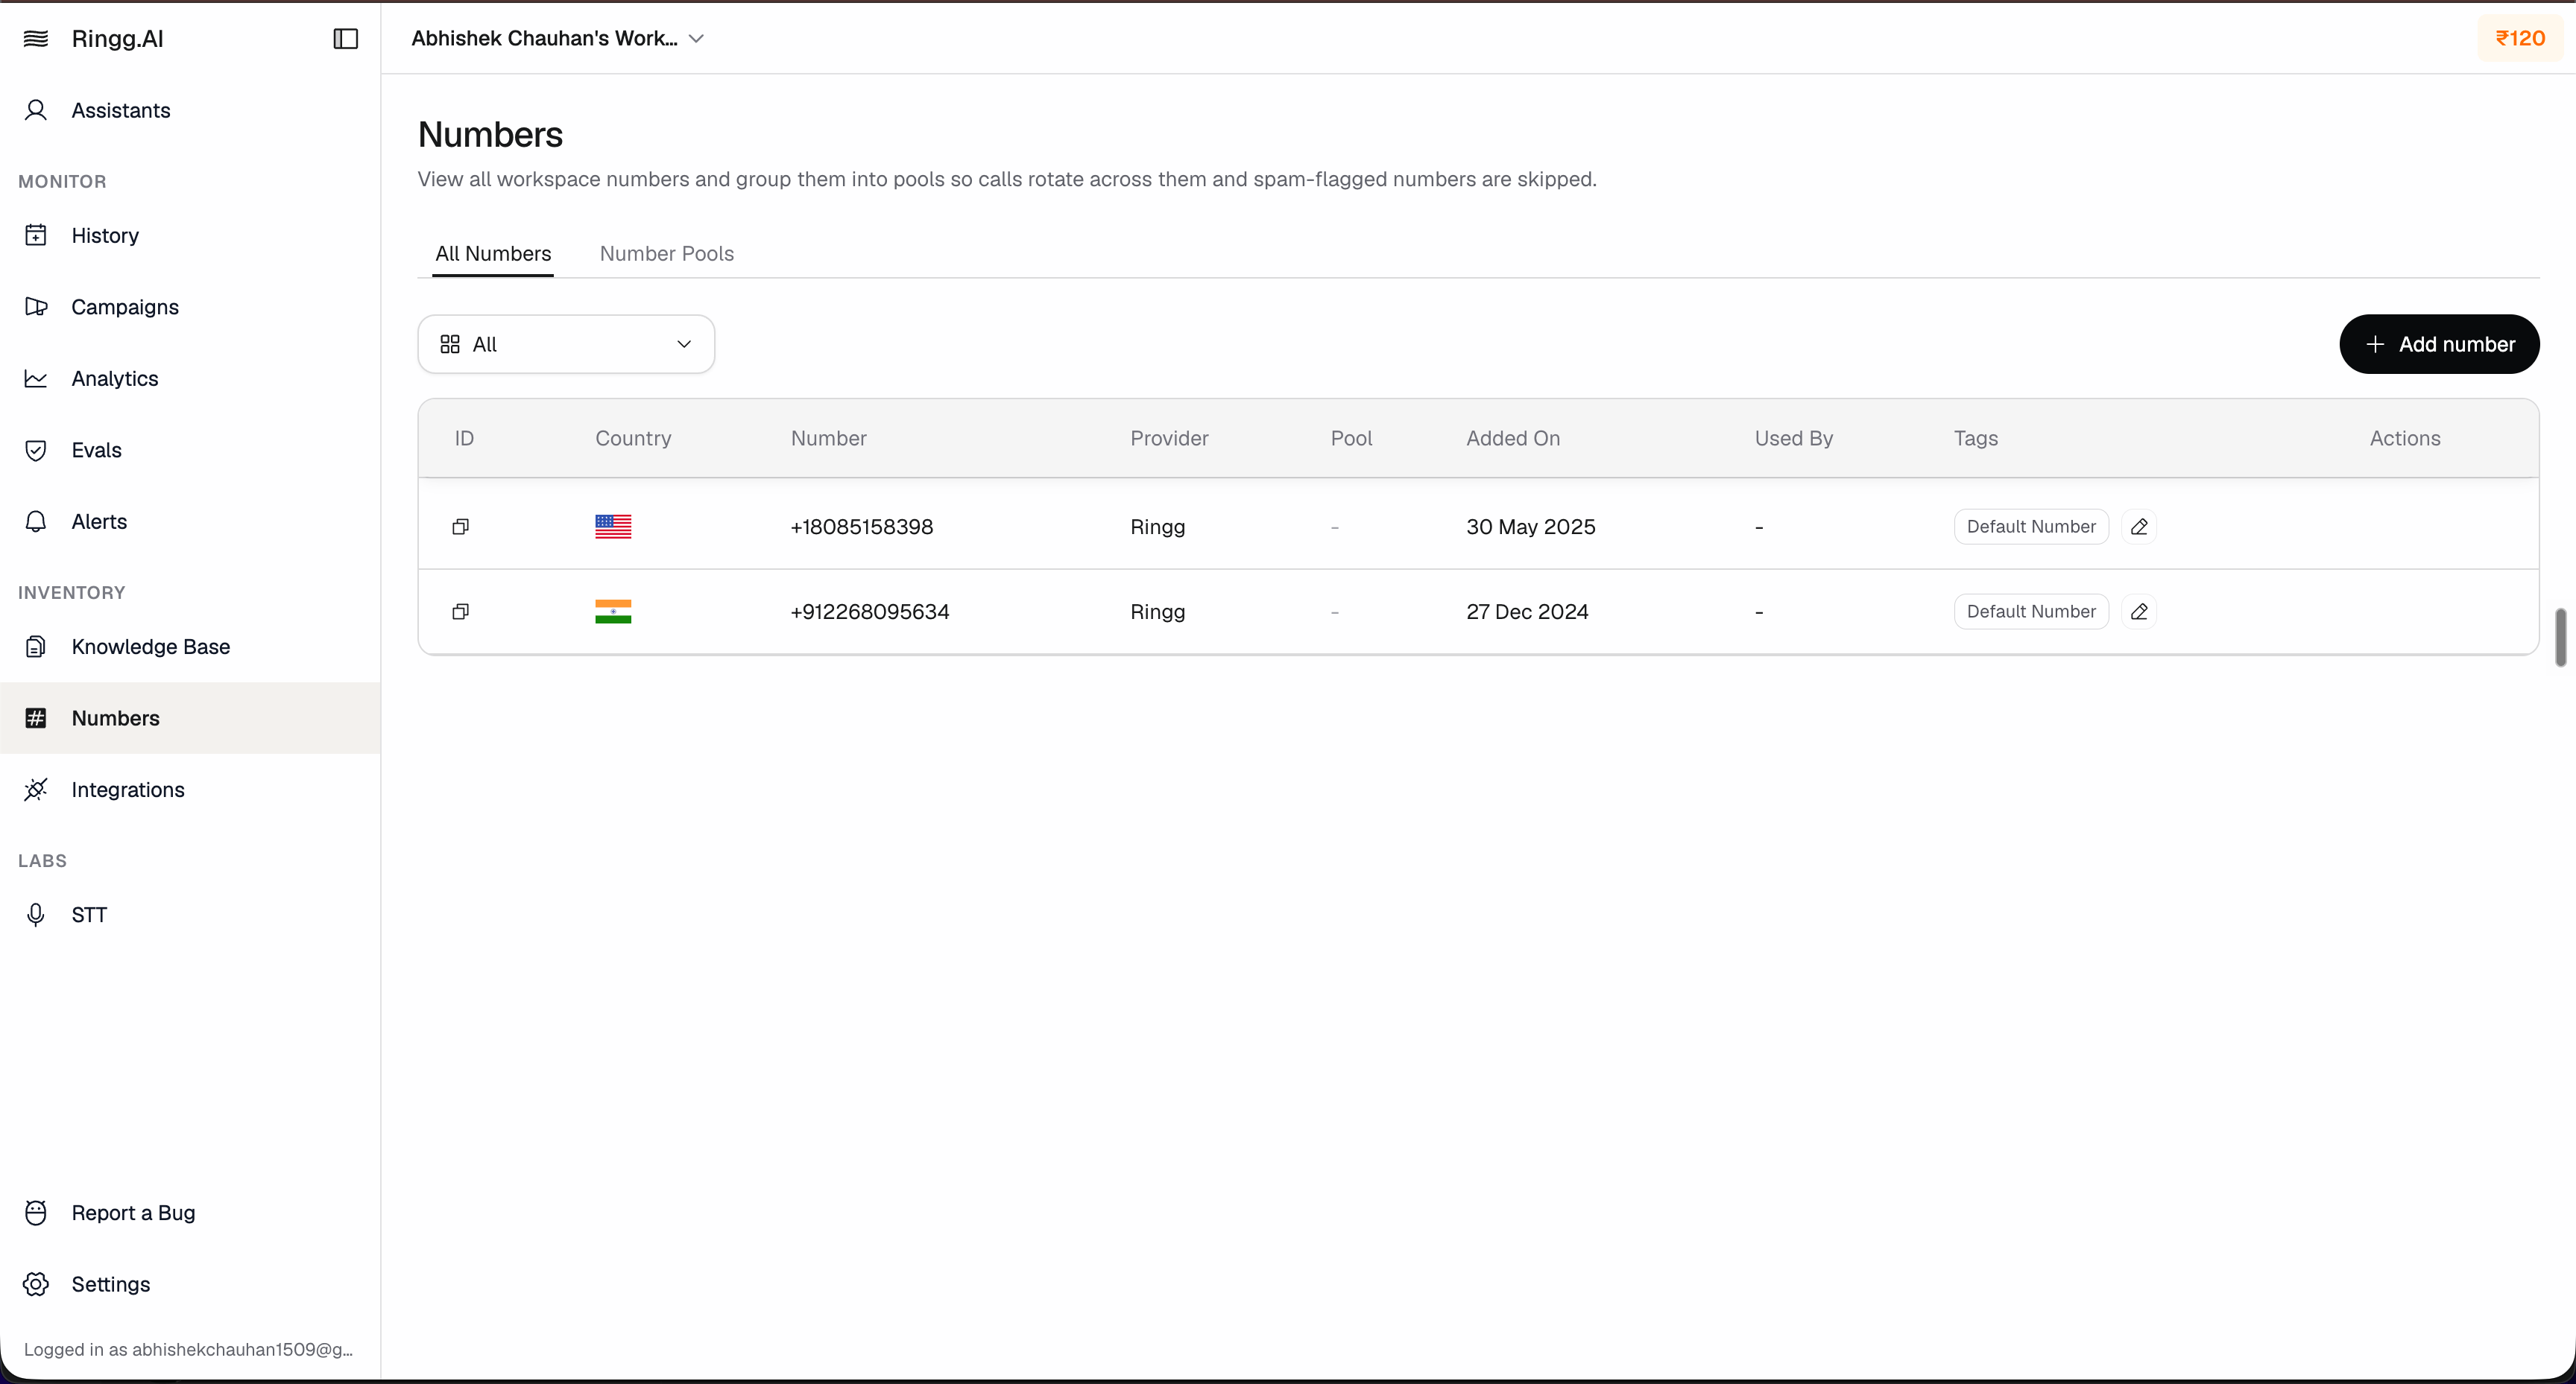2576x1384 pixels.
Task: Click the logged in email text
Action: 188,1350
